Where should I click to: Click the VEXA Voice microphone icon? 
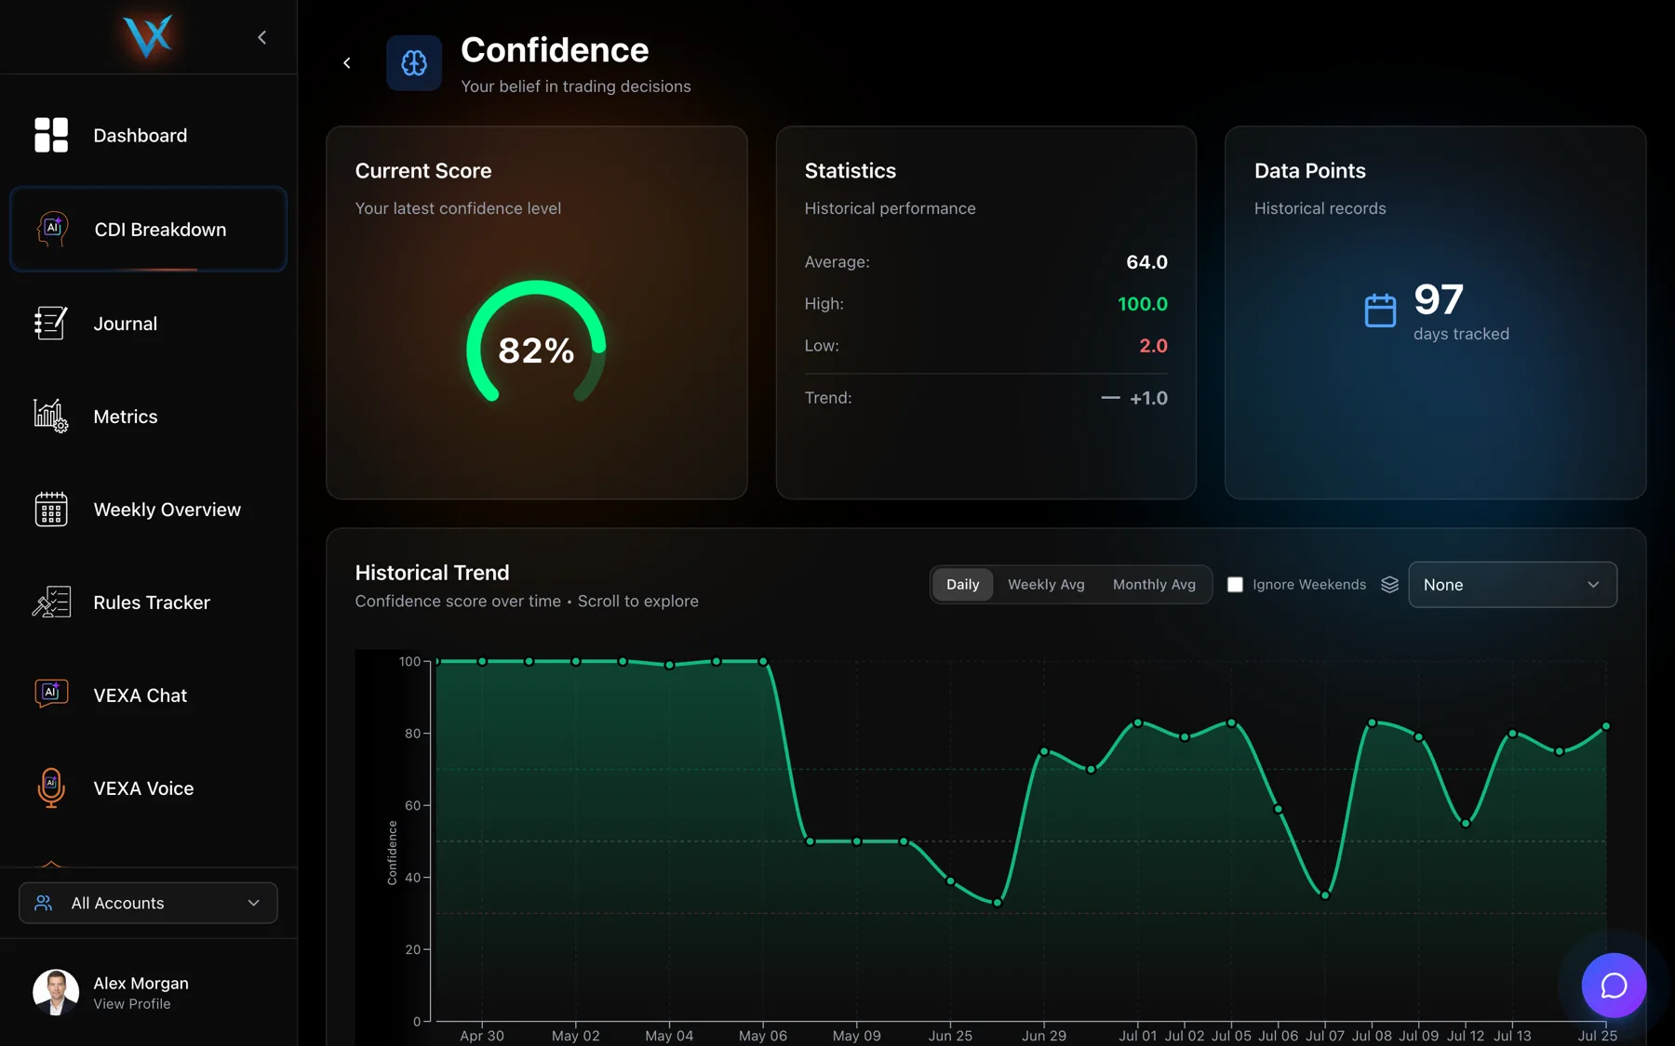(51, 788)
